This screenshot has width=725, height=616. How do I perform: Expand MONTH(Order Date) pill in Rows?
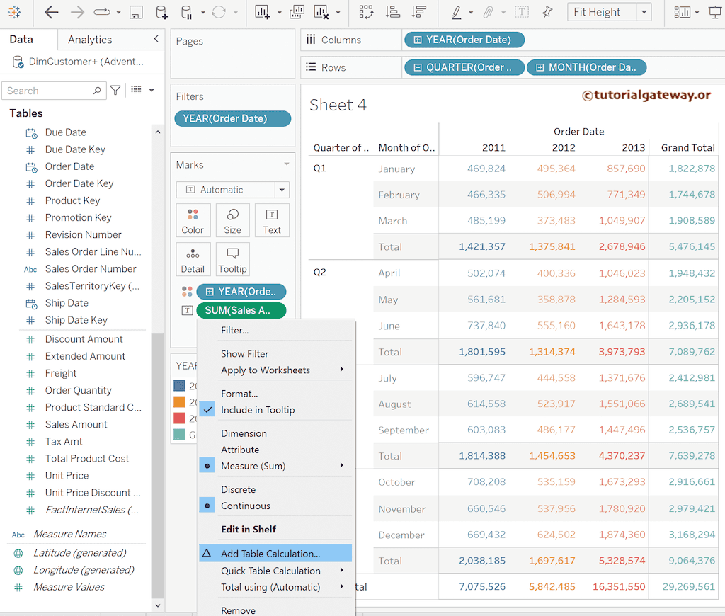tap(540, 67)
